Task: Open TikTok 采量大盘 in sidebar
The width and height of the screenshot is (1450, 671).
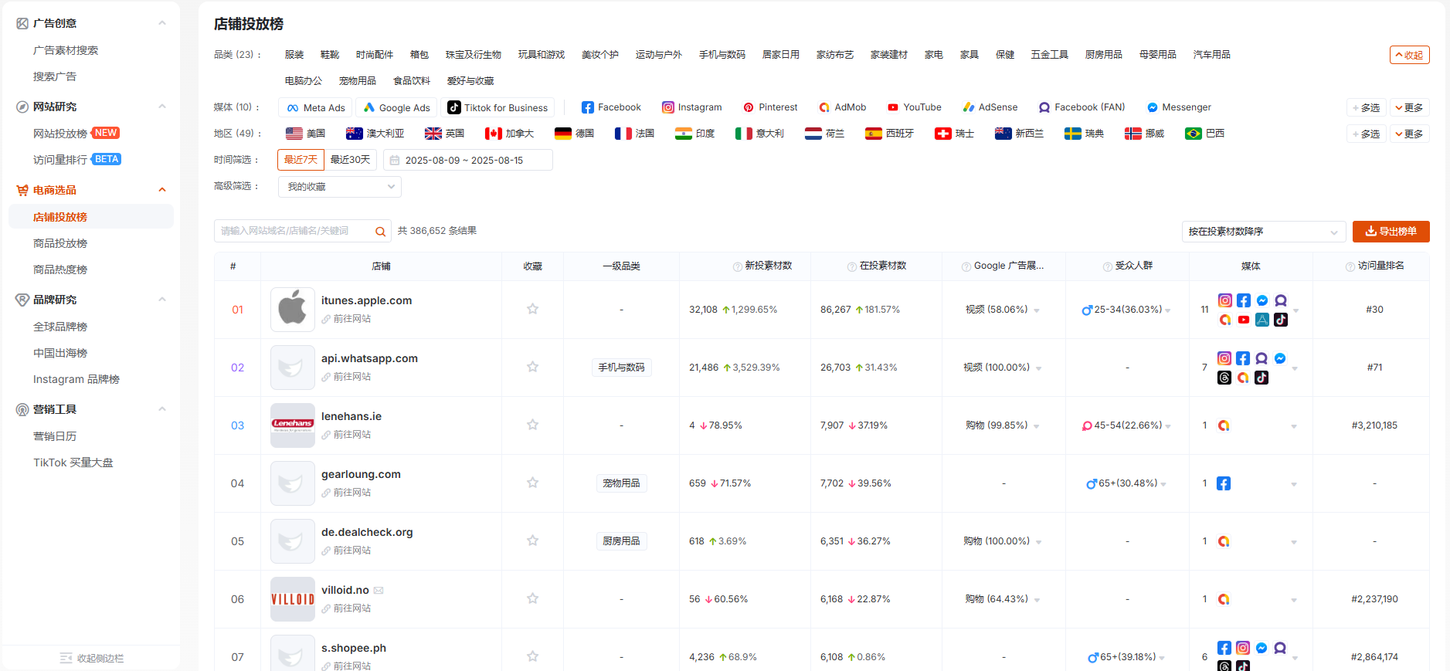Action: [73, 463]
